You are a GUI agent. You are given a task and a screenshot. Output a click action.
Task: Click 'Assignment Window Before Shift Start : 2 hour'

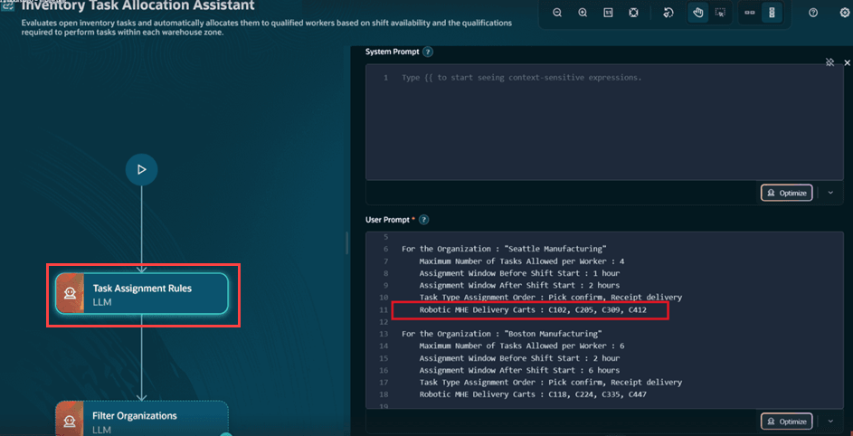[x=519, y=358]
